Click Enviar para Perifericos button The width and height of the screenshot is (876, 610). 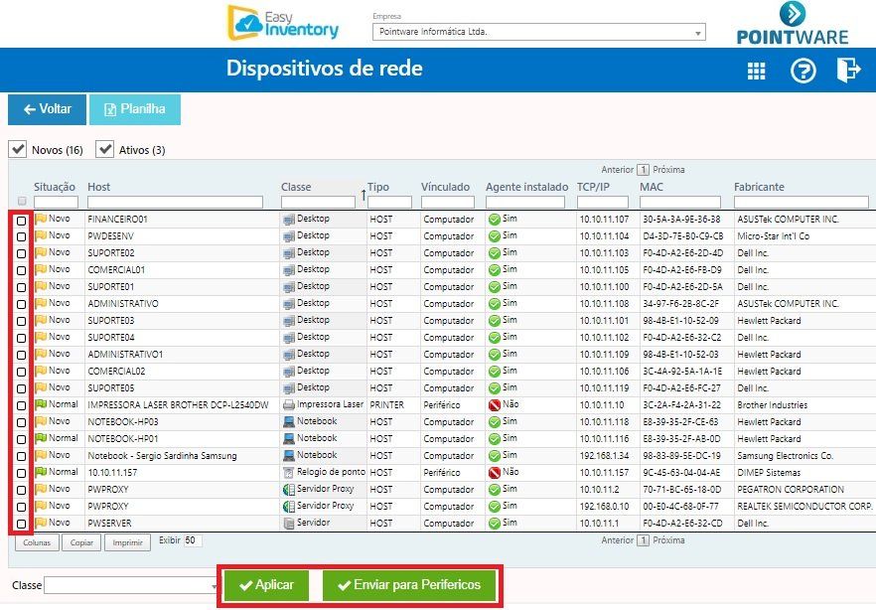coord(409,585)
